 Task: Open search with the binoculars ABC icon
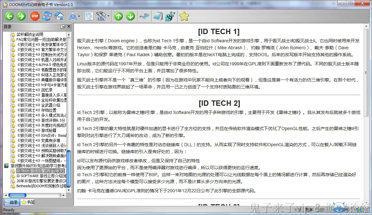pos(101,16)
